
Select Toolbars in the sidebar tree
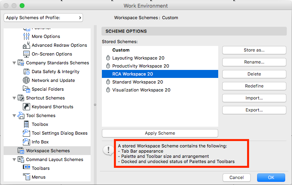tap(41, 169)
